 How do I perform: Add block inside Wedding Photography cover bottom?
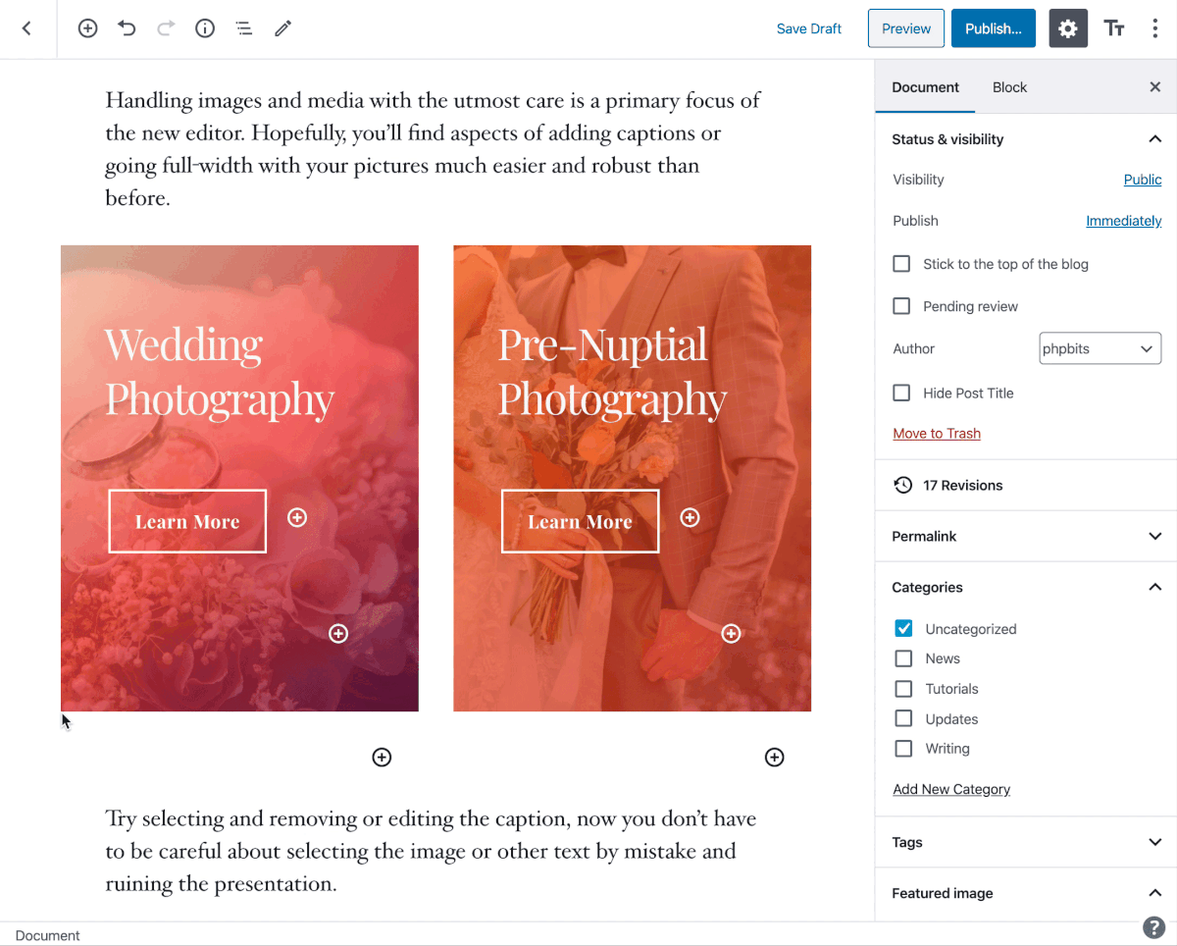coord(338,634)
